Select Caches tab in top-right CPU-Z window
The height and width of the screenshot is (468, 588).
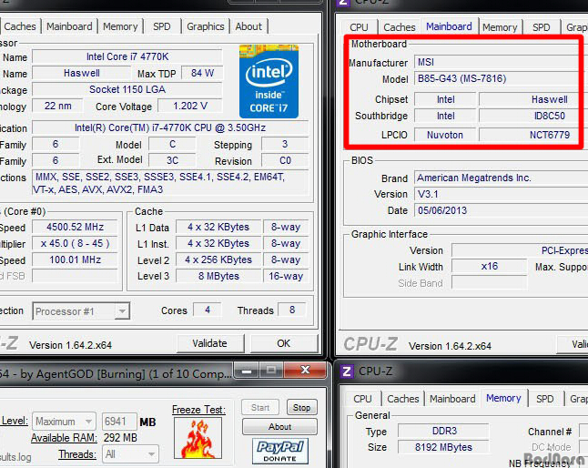(400, 27)
